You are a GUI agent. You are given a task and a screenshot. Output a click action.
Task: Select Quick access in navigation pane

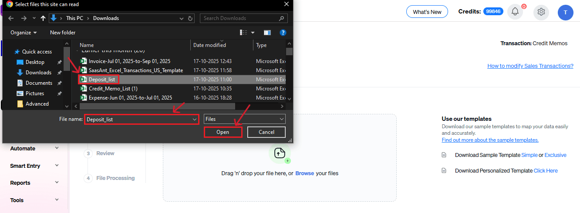[x=37, y=52]
